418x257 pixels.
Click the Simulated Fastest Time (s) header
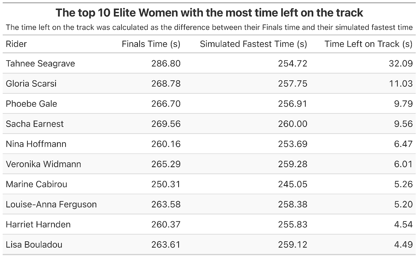coord(253,44)
